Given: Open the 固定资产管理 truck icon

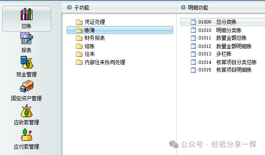Looking at the screenshot, I should click(x=27, y=87).
